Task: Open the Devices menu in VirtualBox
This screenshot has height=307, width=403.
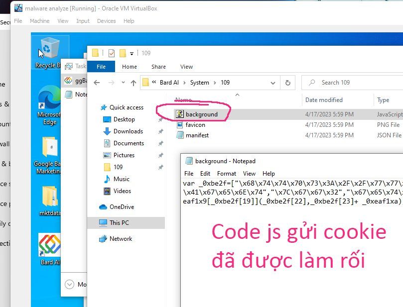Action: [106, 21]
